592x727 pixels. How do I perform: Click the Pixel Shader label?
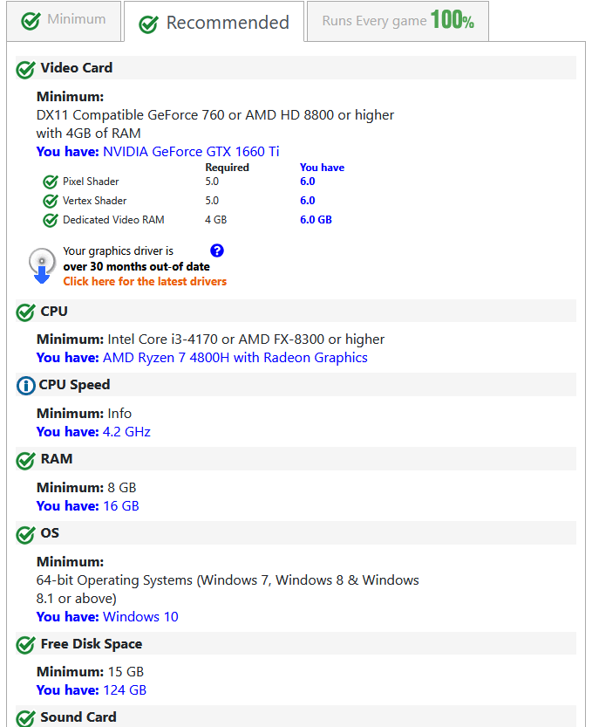(91, 182)
